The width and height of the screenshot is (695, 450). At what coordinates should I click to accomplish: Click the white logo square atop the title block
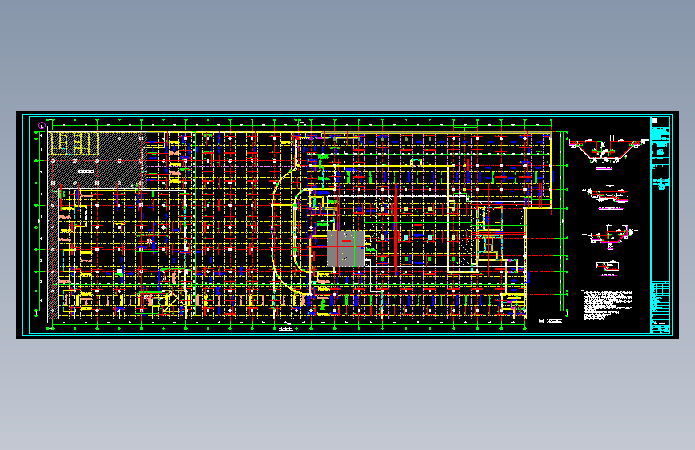pyautogui.click(x=654, y=120)
